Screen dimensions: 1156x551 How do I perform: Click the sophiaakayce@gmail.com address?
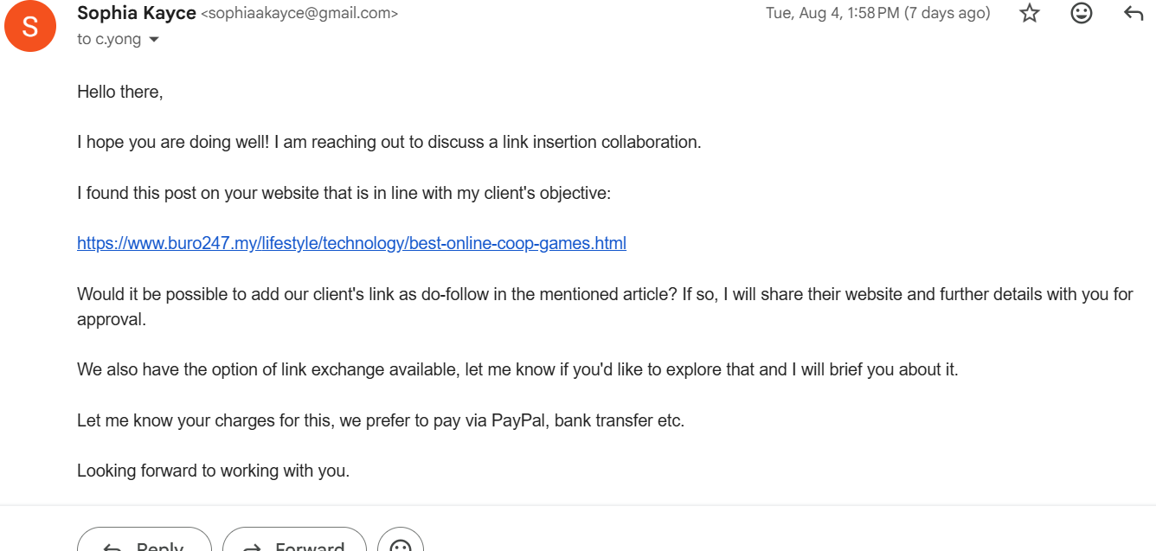click(x=299, y=14)
